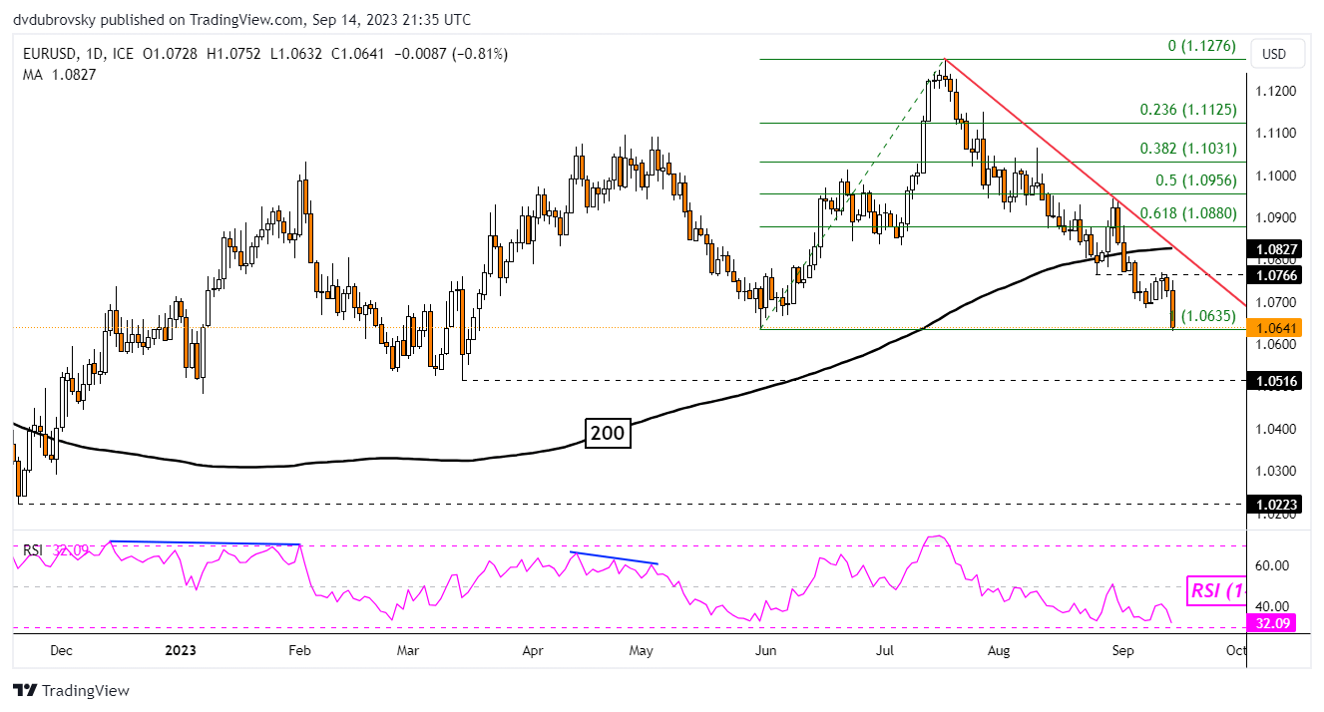Click the Jun label on the time axis
The height and width of the screenshot is (712, 1324).
(x=765, y=650)
